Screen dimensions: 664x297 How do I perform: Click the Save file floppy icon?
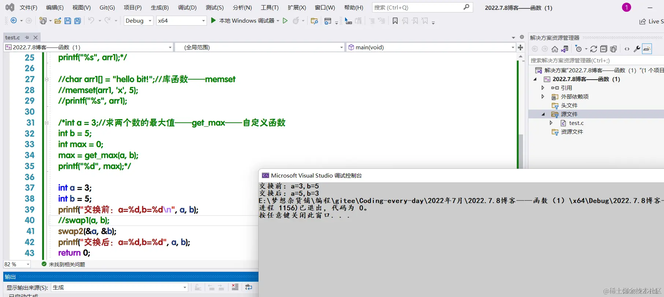[68, 21]
